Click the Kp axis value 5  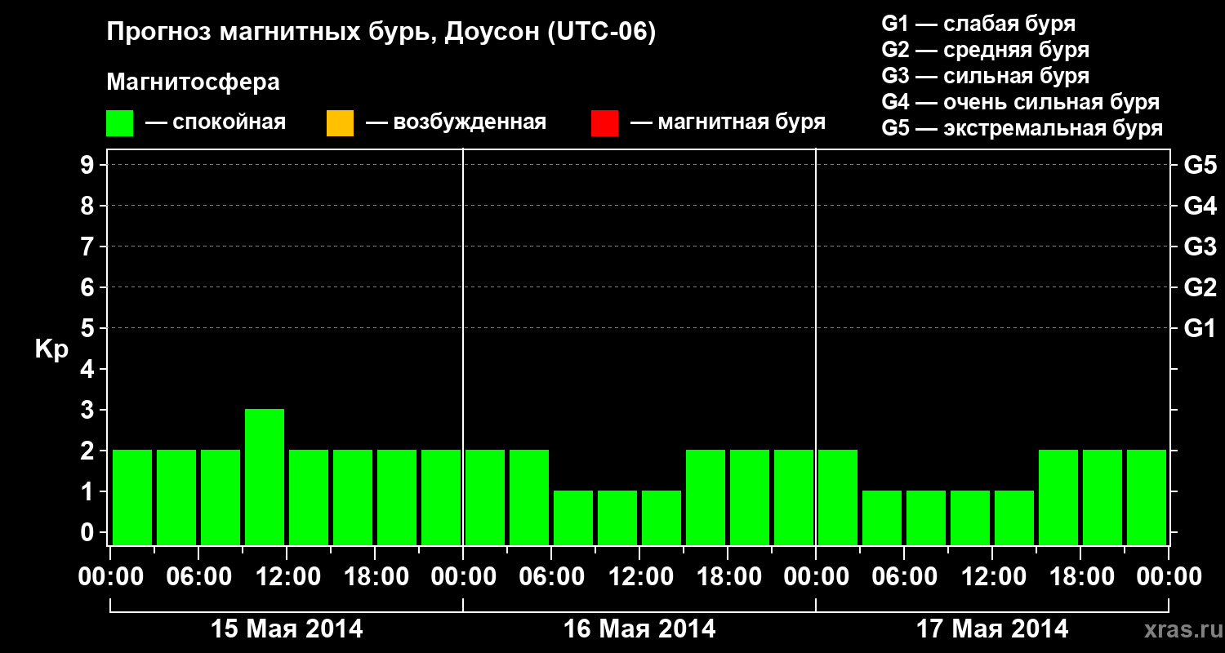pyautogui.click(x=89, y=328)
